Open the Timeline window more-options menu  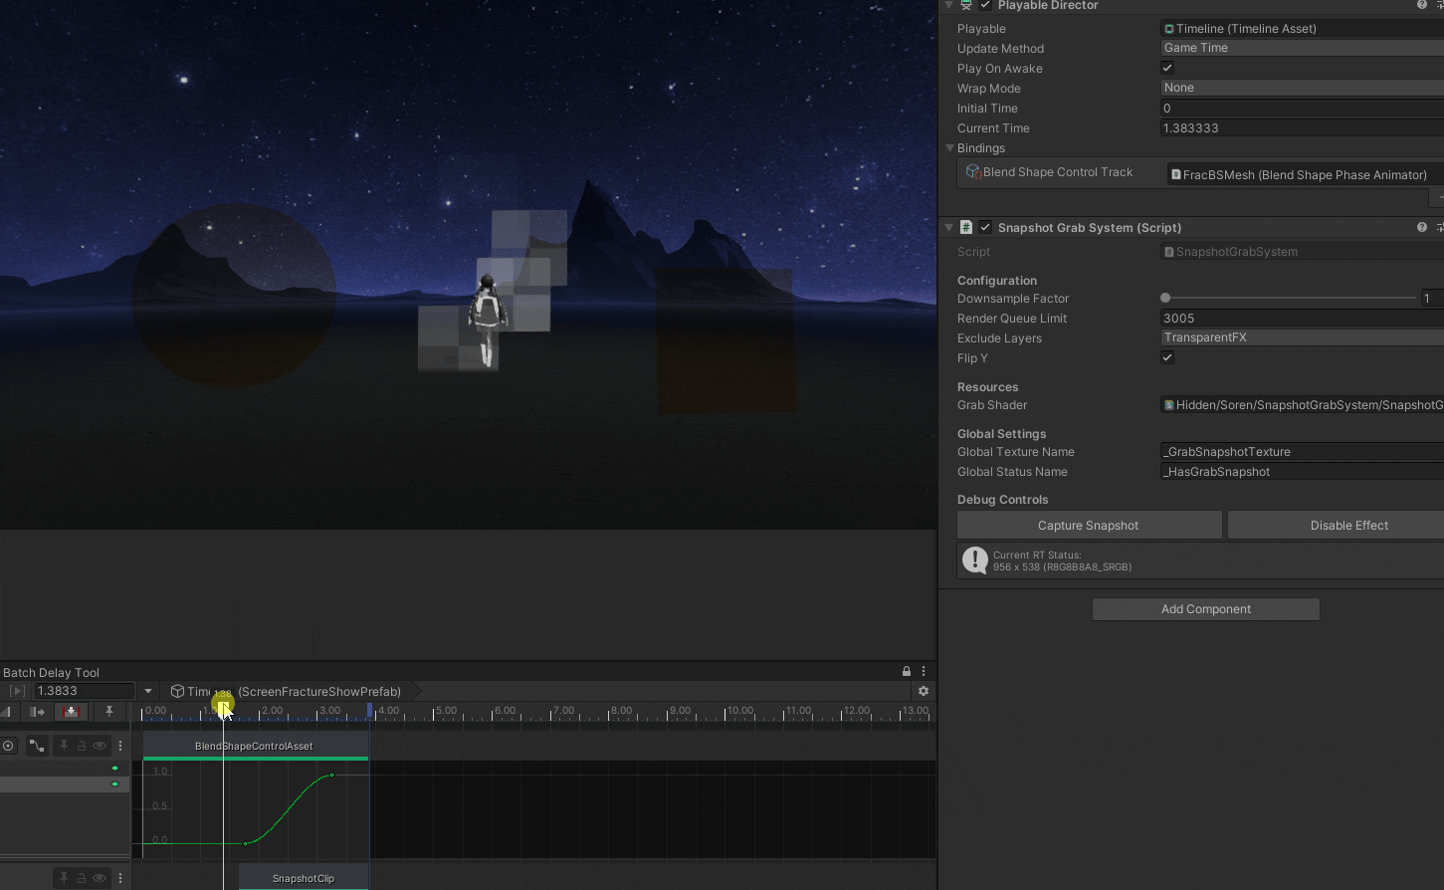(x=924, y=672)
